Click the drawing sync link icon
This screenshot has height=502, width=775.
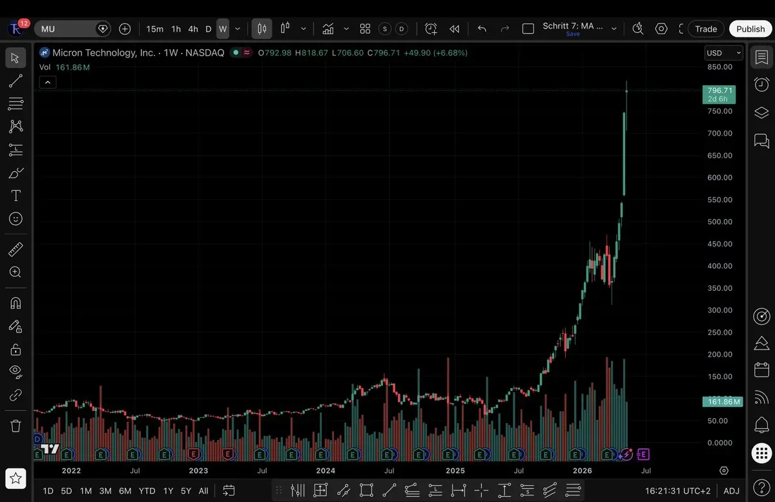(x=15, y=395)
